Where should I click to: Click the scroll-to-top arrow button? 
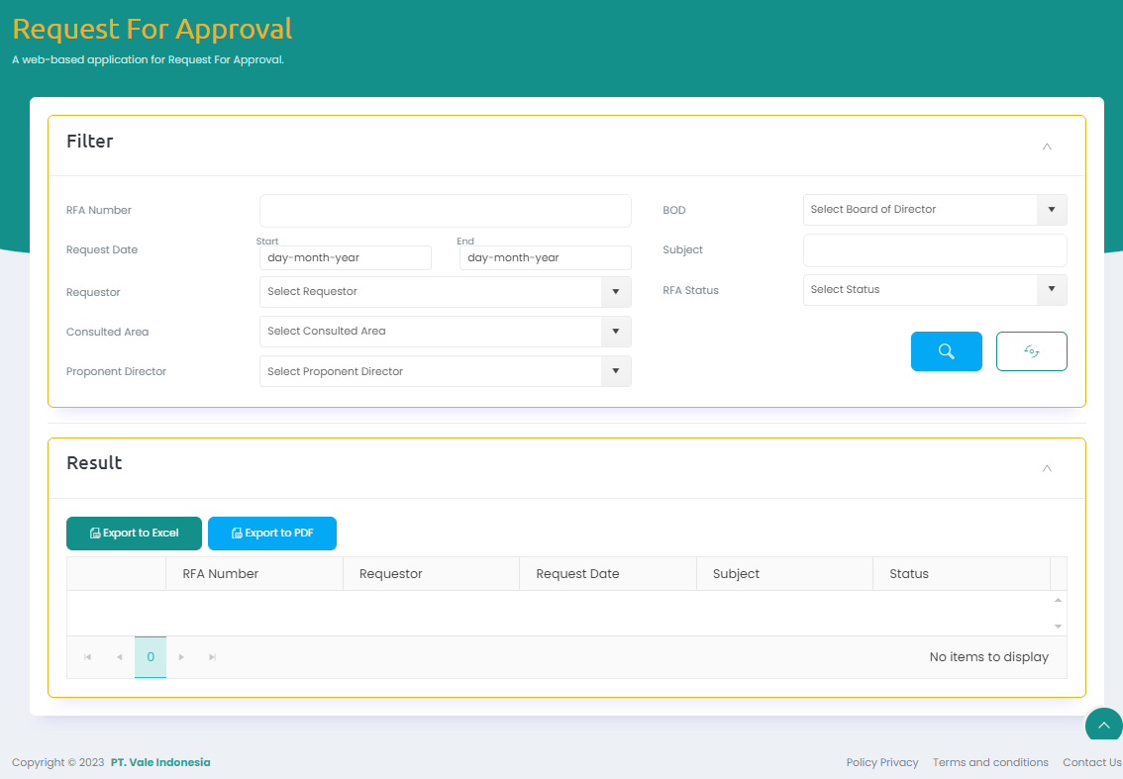point(1103,726)
